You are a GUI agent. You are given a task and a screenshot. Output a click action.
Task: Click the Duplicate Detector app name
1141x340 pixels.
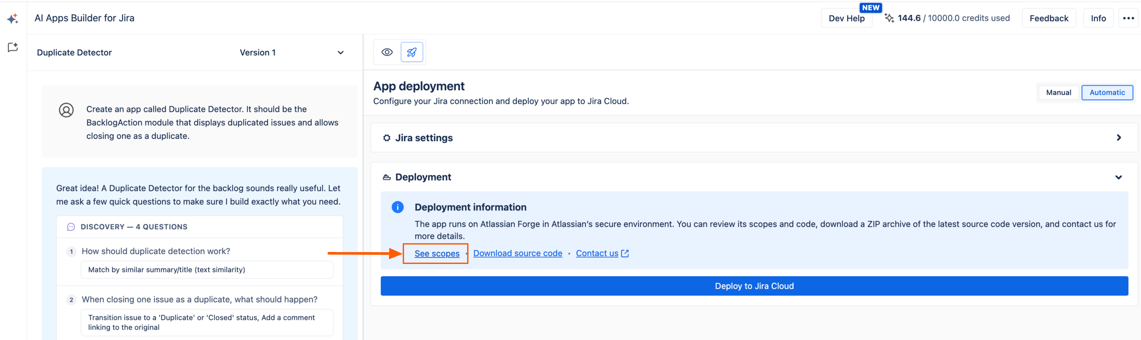74,53
